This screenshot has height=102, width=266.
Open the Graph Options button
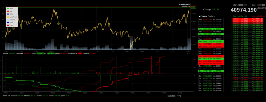tap(185, 5)
